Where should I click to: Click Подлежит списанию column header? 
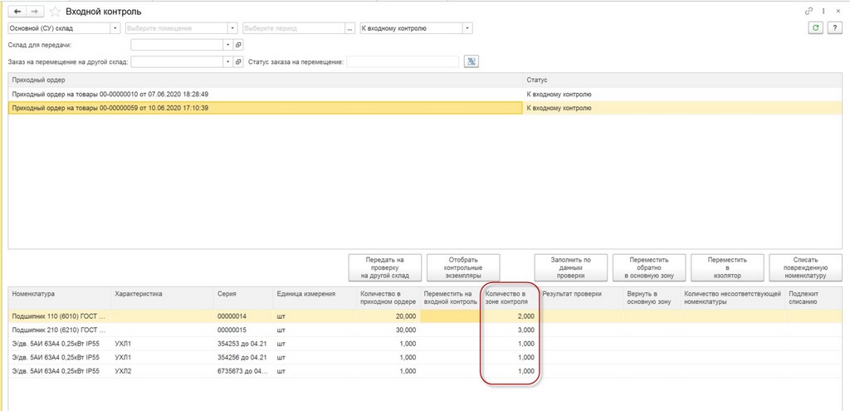tap(813, 298)
